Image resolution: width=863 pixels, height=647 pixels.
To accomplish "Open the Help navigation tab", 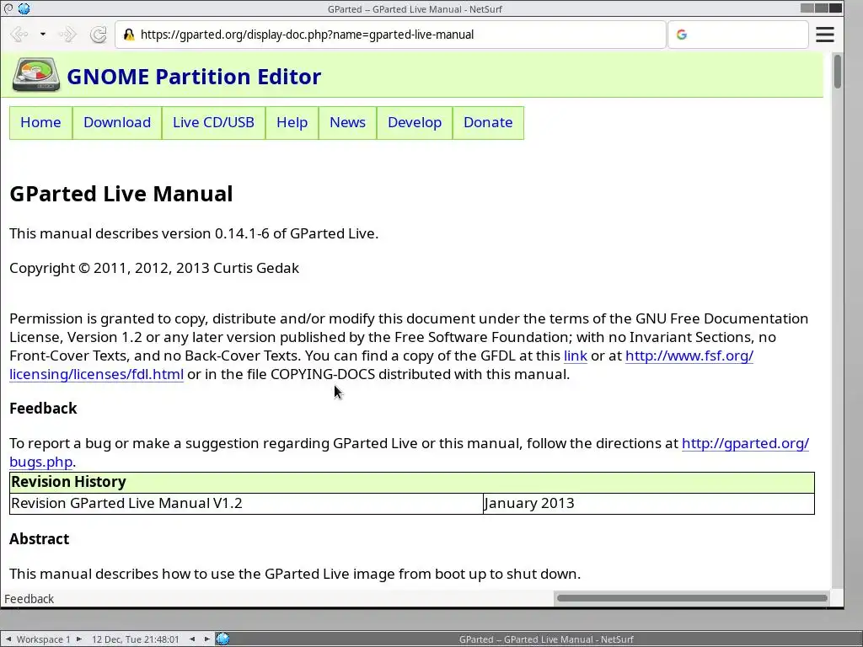I will tap(292, 123).
